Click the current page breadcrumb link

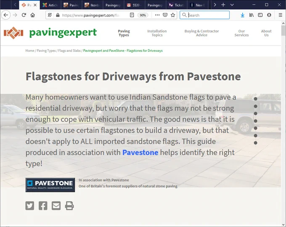coord(123,51)
